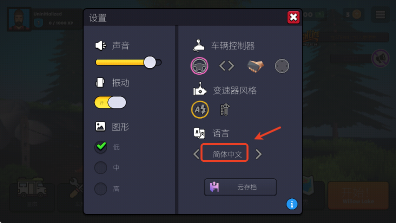
Task: Choose the left-right arrows controller option
Action: tap(226, 66)
